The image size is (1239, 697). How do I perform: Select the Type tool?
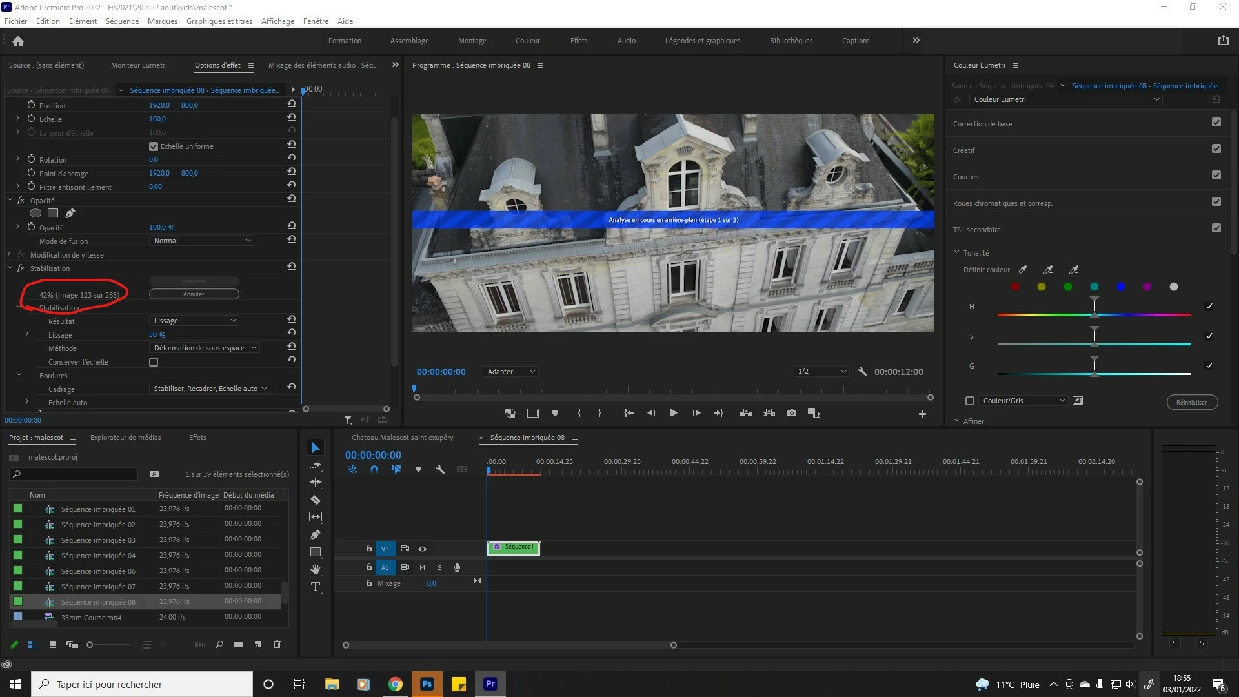coord(316,587)
